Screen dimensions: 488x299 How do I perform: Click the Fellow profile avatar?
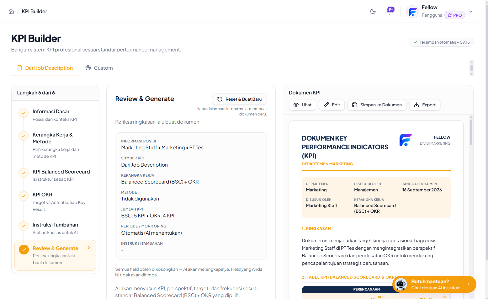click(x=412, y=12)
